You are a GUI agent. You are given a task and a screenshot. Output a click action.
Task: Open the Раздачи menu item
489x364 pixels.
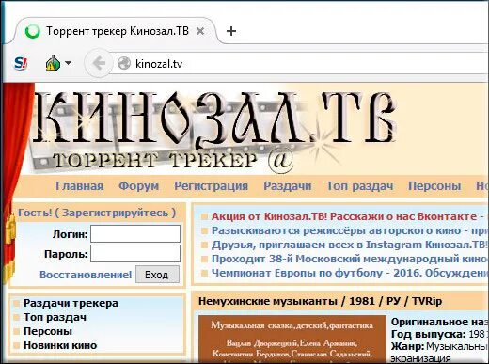(288, 186)
